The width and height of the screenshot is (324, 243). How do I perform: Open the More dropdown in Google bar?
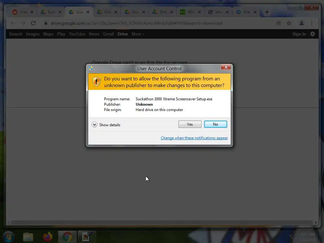(x=138, y=34)
